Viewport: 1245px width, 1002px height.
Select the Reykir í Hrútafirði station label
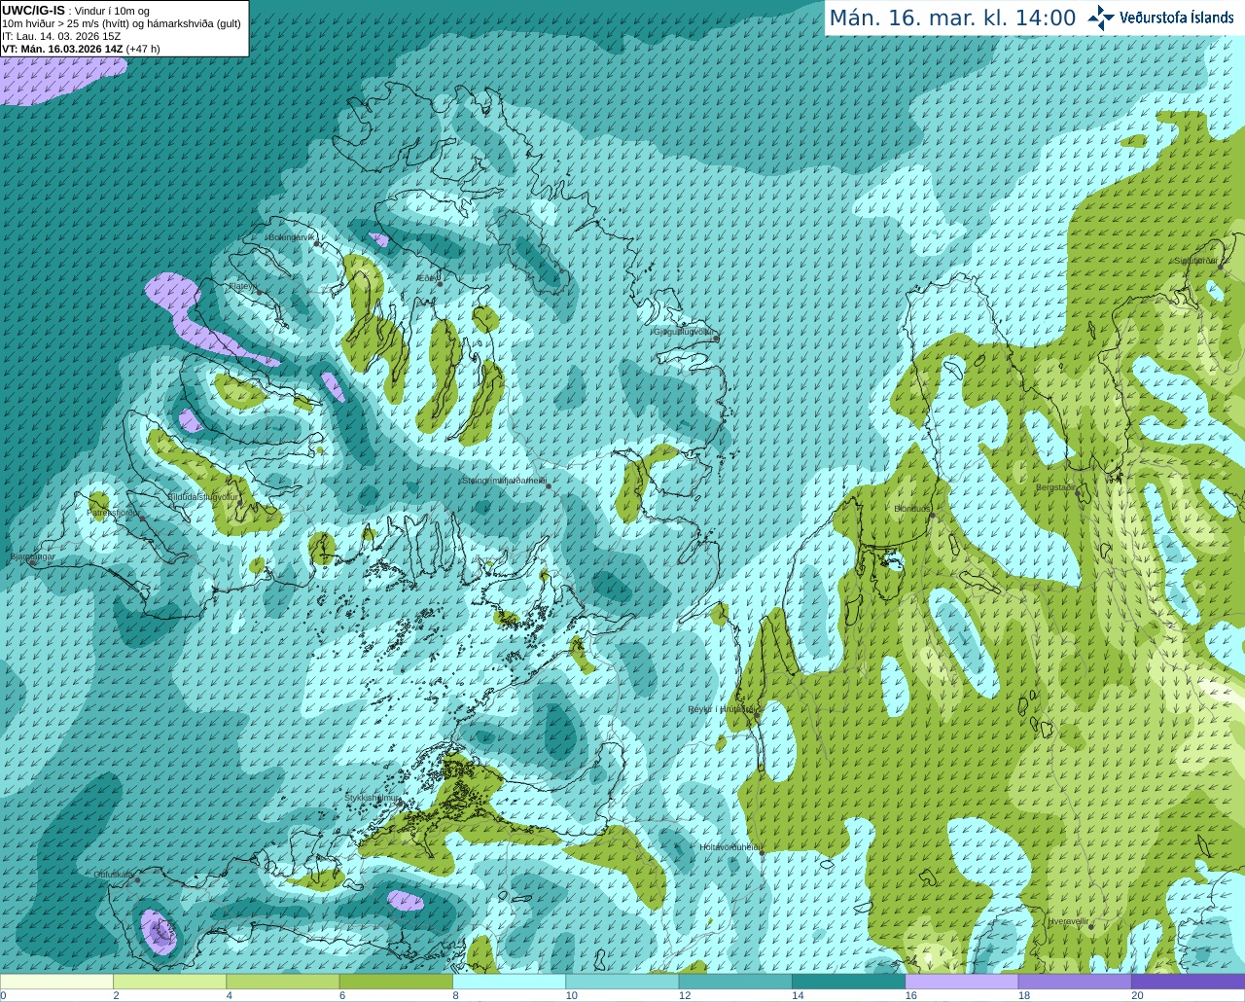point(721,709)
